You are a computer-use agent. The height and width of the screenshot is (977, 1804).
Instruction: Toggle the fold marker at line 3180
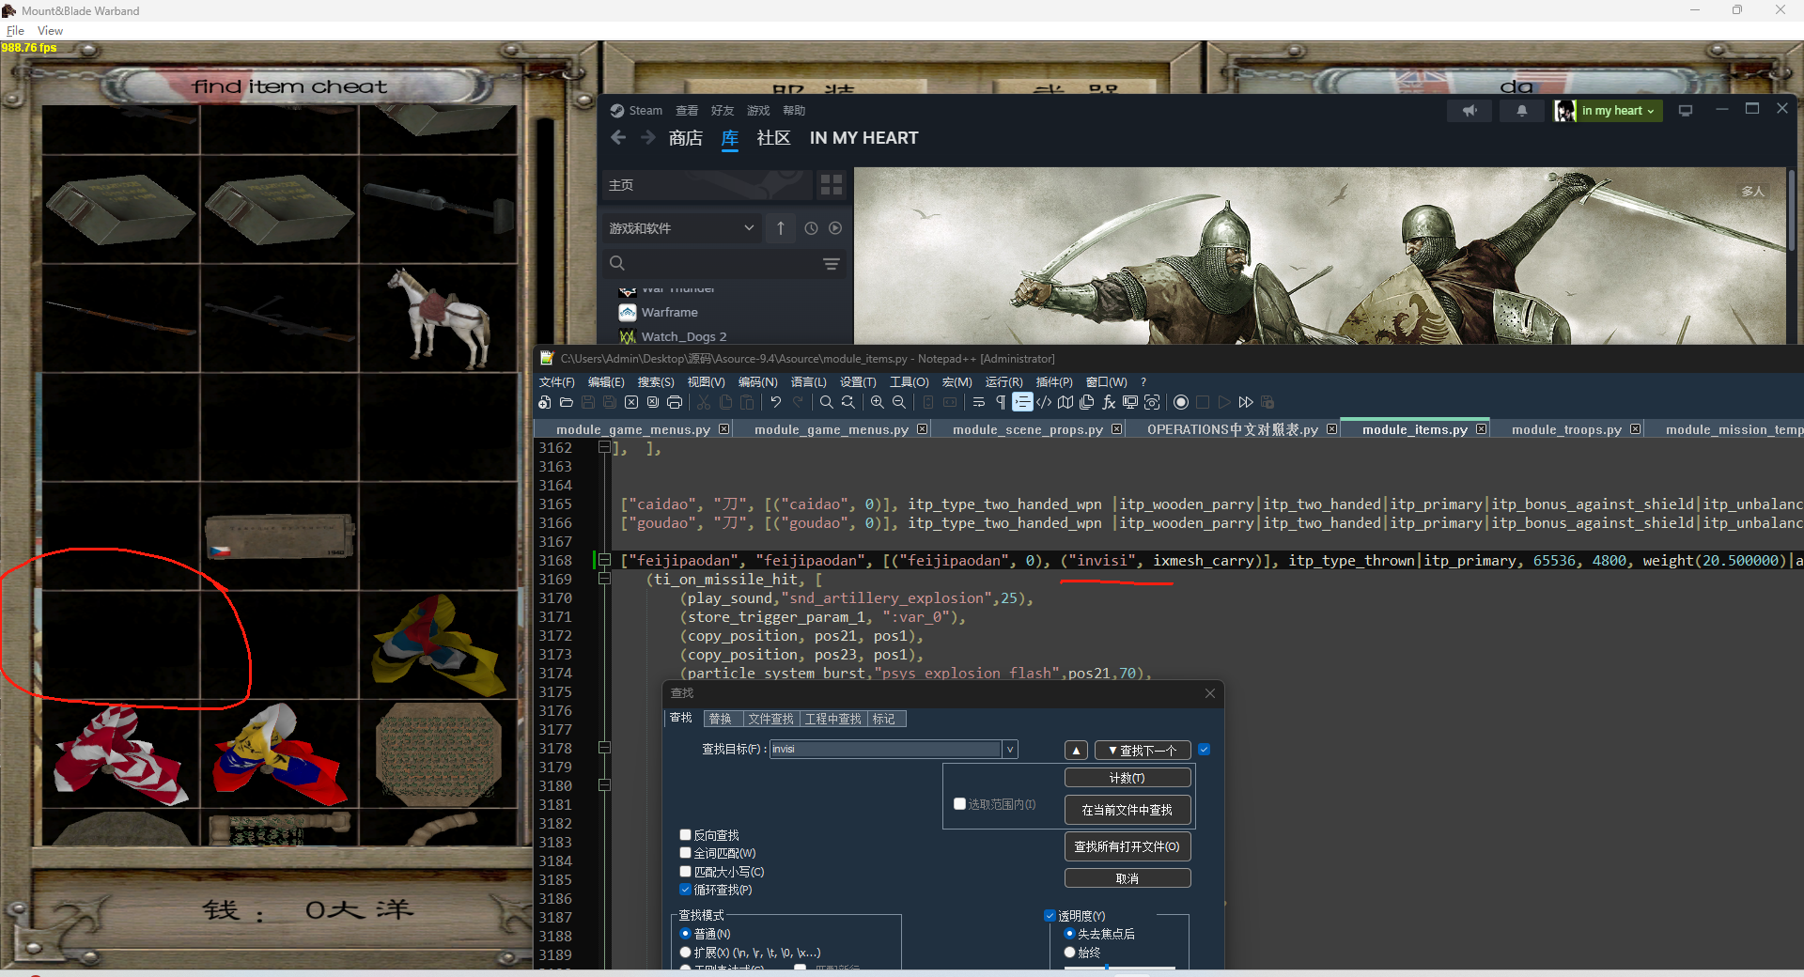(x=604, y=785)
